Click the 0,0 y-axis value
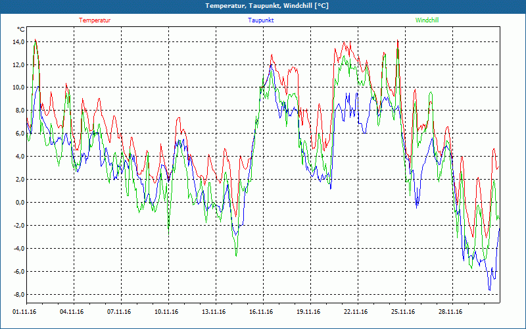526x329 pixels. [x=20, y=203]
